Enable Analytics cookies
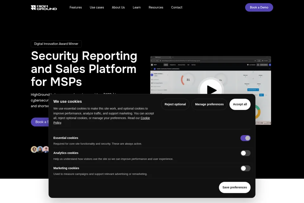304x203 pixels. point(245,153)
